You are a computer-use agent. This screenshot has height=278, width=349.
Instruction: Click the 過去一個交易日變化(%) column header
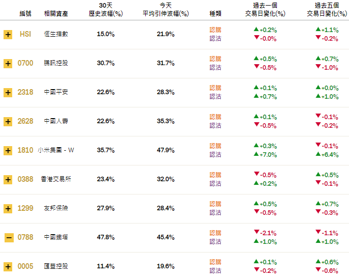pyautogui.click(x=268, y=10)
